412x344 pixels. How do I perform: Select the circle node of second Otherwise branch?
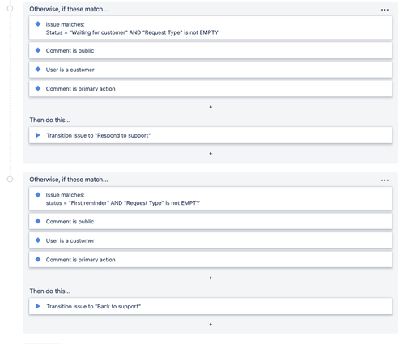tap(10, 180)
